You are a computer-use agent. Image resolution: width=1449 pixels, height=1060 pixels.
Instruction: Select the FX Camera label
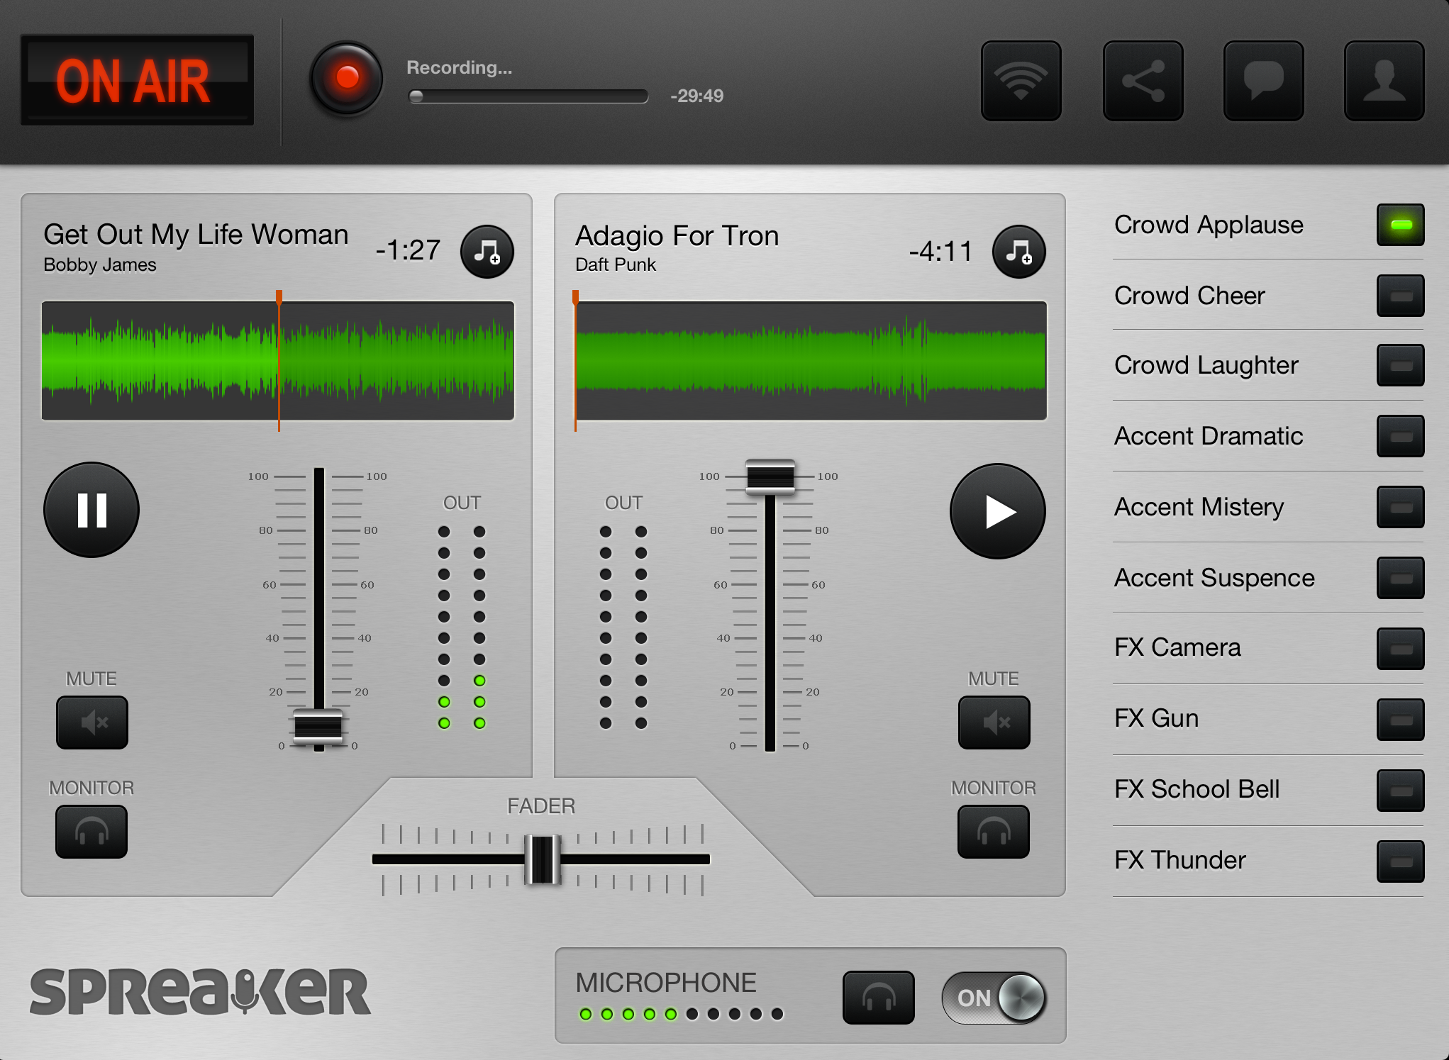[1177, 647]
